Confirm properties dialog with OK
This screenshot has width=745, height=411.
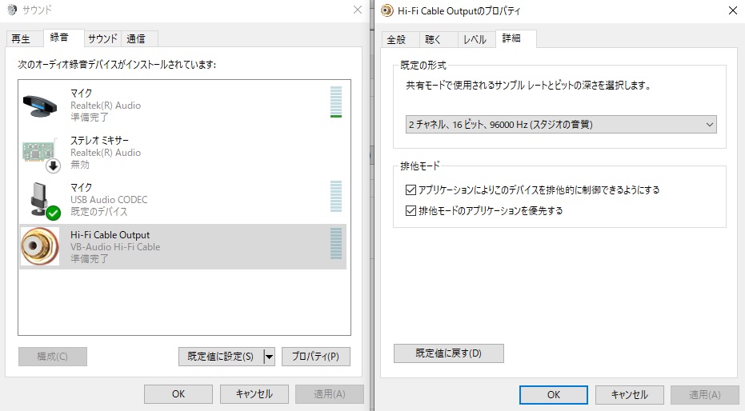click(554, 394)
